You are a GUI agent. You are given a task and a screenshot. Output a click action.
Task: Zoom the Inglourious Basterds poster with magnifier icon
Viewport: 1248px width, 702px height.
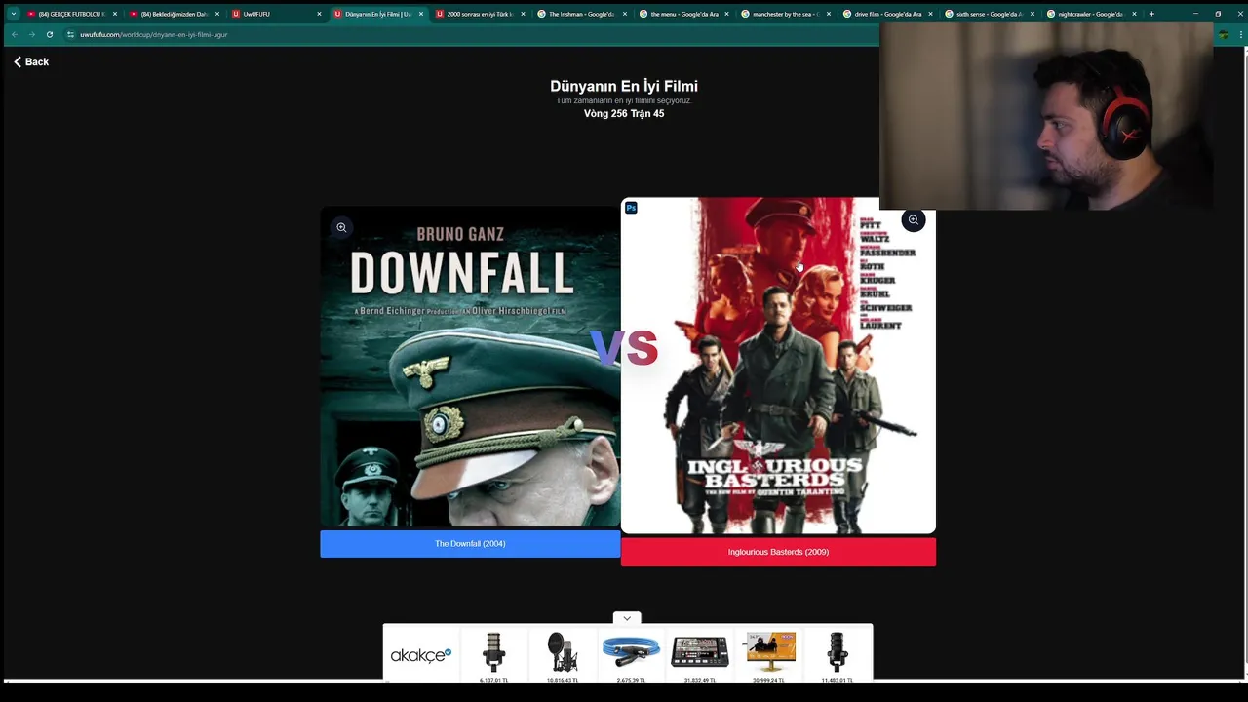(x=913, y=220)
